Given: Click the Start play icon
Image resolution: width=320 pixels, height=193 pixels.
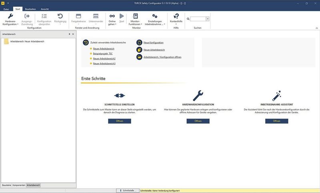Looking at the screenshot, I should click(122, 16).
